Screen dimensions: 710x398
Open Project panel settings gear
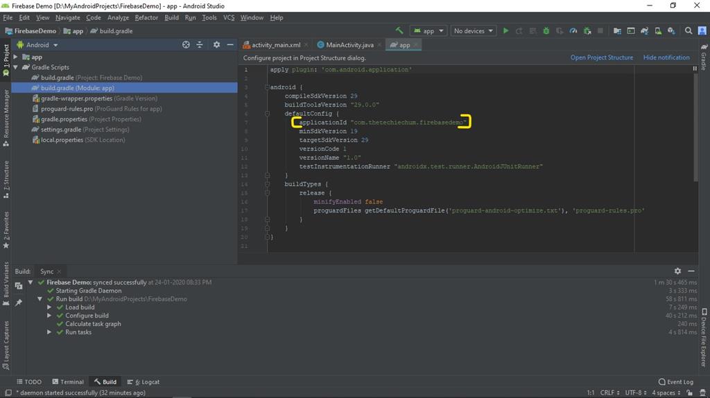click(216, 45)
